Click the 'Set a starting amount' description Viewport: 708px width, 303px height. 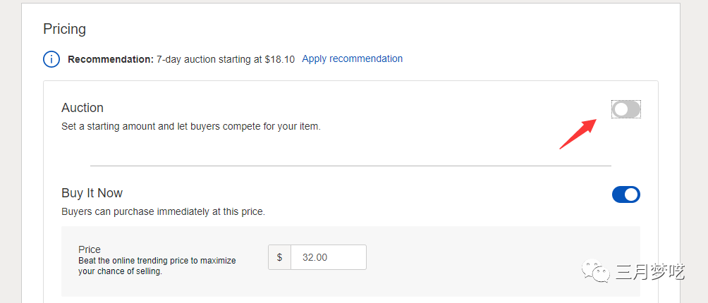coord(190,127)
